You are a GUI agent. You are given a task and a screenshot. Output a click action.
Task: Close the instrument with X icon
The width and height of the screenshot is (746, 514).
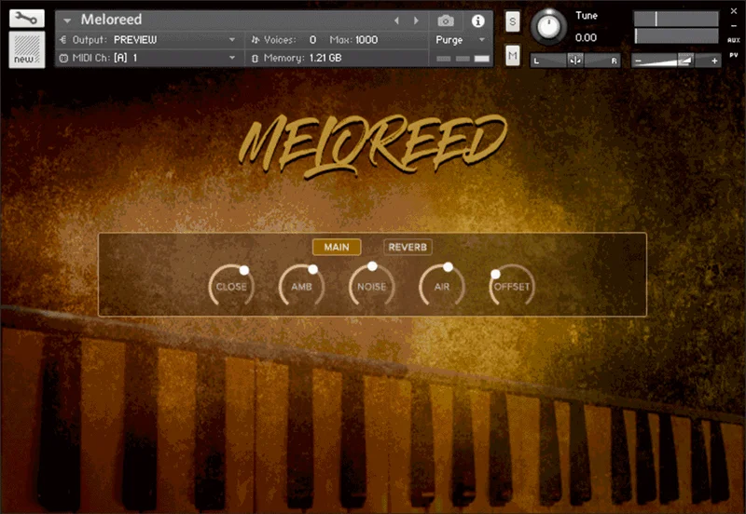click(734, 11)
